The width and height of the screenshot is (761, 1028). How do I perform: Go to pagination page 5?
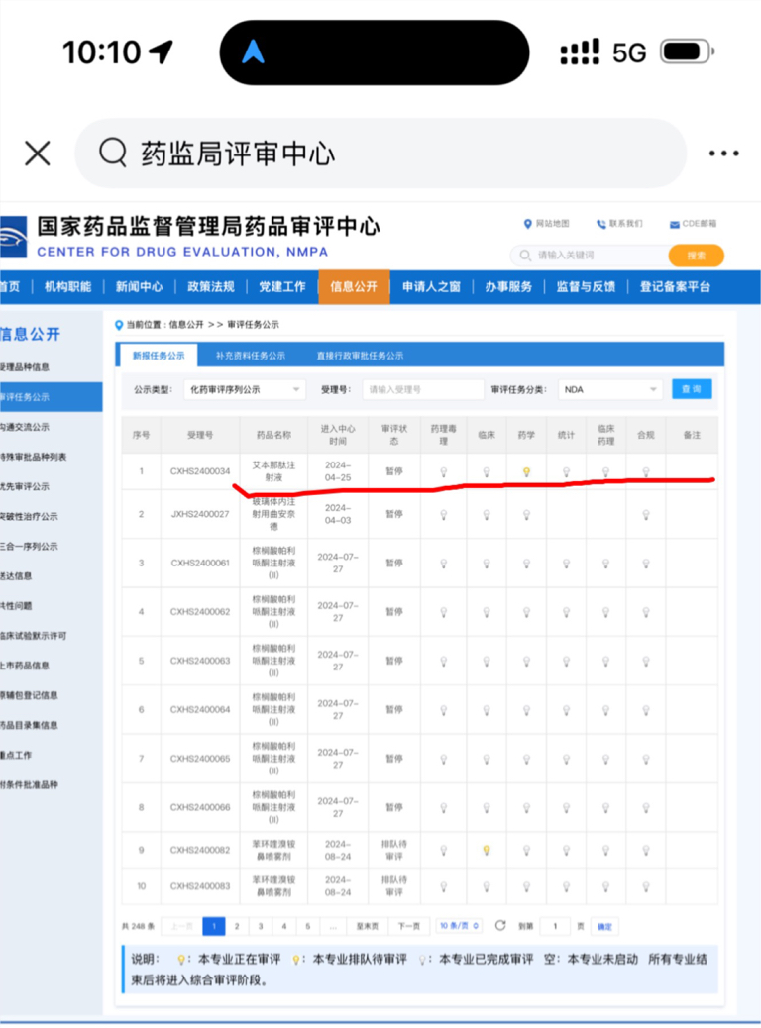pyautogui.click(x=308, y=926)
